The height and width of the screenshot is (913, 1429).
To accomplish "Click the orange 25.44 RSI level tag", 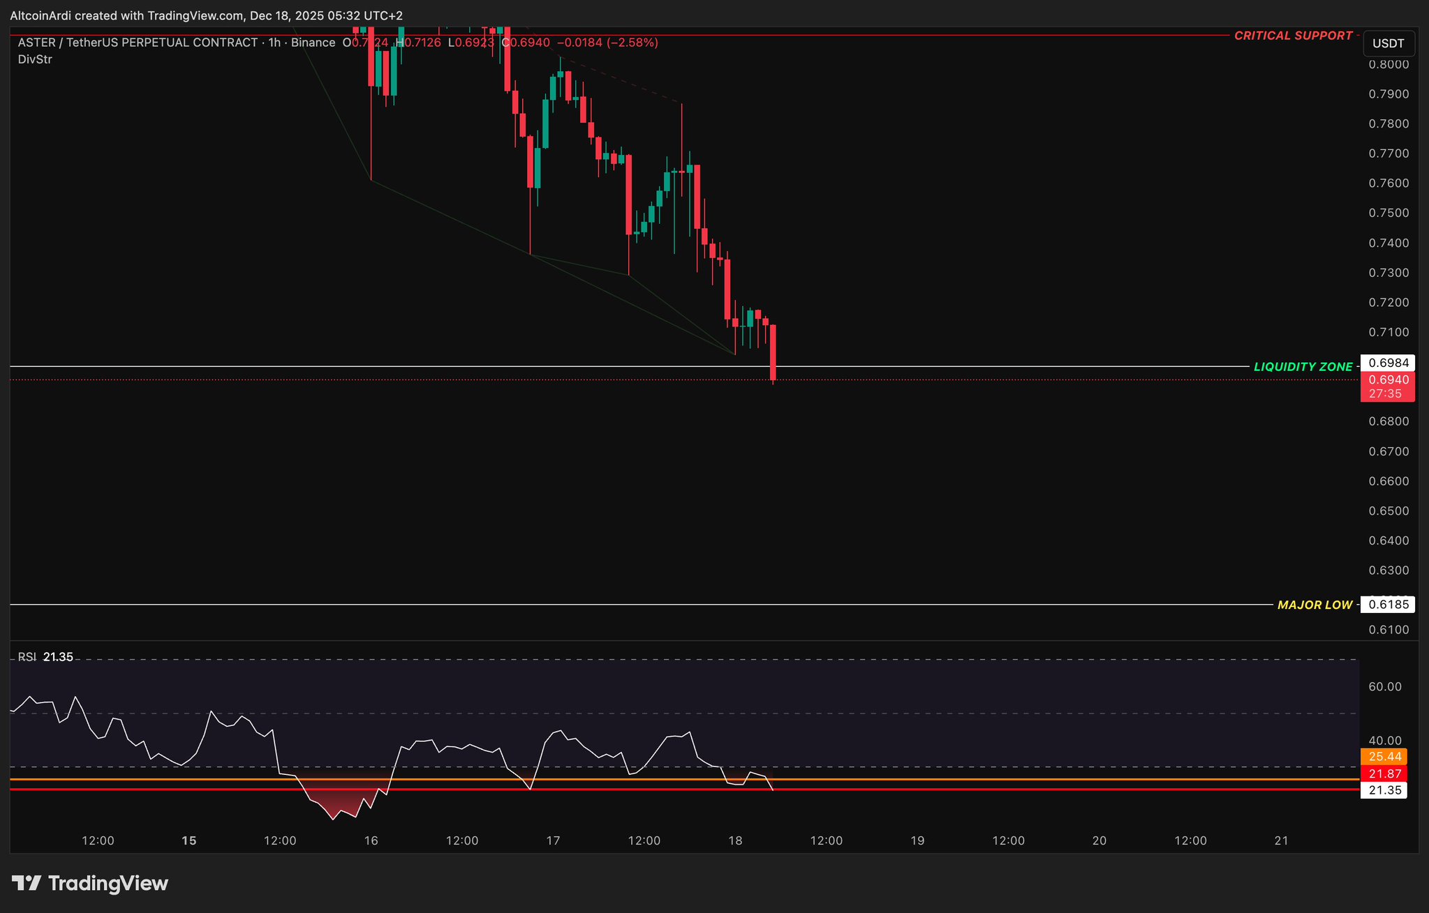I will click(1385, 757).
